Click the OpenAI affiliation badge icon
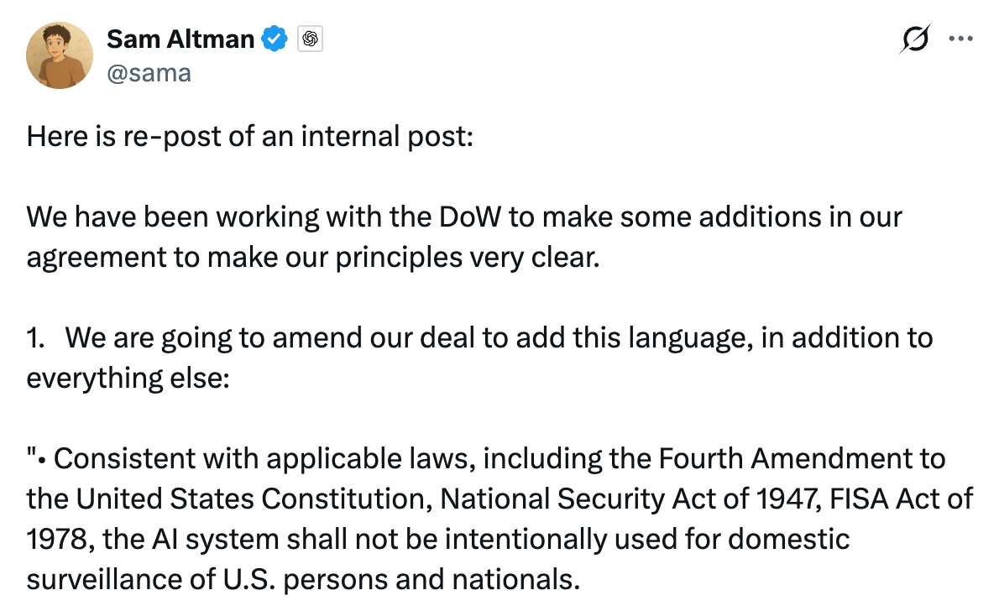Image resolution: width=999 pixels, height=611 pixels. click(x=310, y=39)
